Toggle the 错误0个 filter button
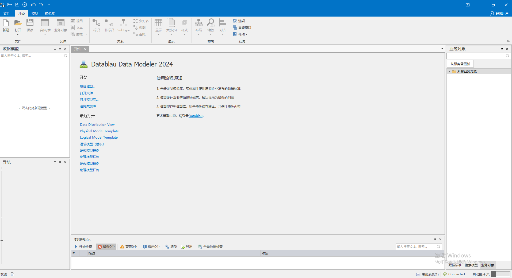The image size is (512, 278). click(106, 247)
